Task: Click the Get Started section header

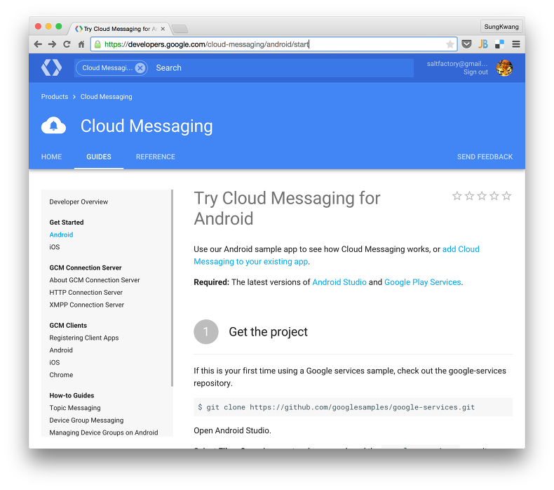Action: [x=67, y=222]
